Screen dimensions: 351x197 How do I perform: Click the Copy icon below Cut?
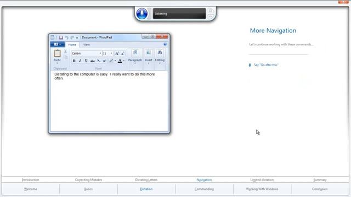click(66, 57)
